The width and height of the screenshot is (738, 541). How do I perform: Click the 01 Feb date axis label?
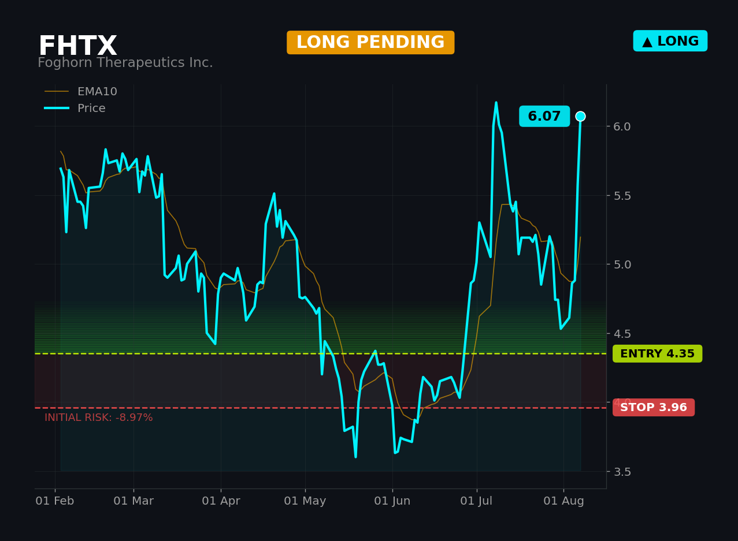point(55,501)
